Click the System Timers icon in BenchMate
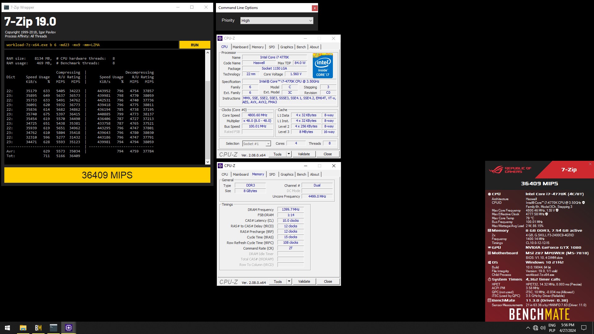Image resolution: width=594 pixels, height=334 pixels. tap(489, 279)
